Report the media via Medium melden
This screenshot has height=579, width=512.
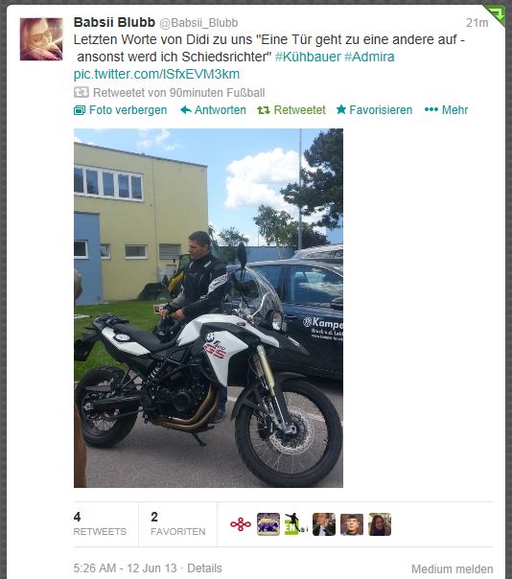(x=453, y=568)
